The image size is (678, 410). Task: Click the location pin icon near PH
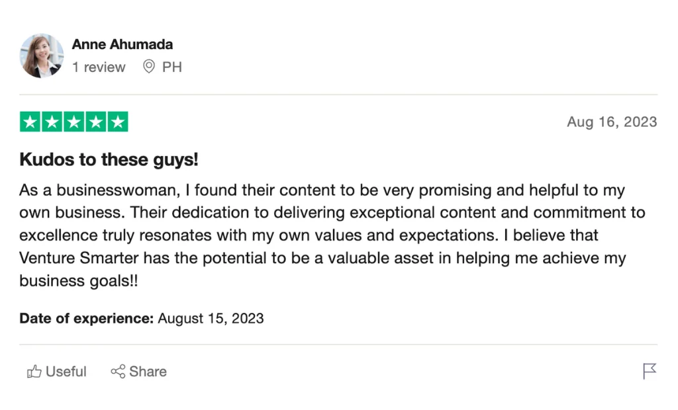(x=148, y=67)
